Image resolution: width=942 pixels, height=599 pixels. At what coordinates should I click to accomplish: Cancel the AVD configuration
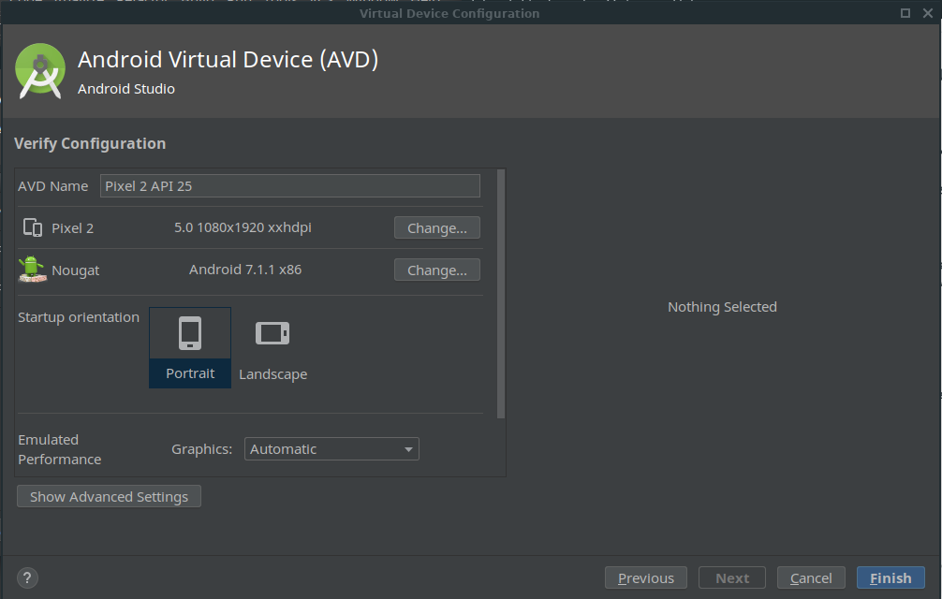811,577
